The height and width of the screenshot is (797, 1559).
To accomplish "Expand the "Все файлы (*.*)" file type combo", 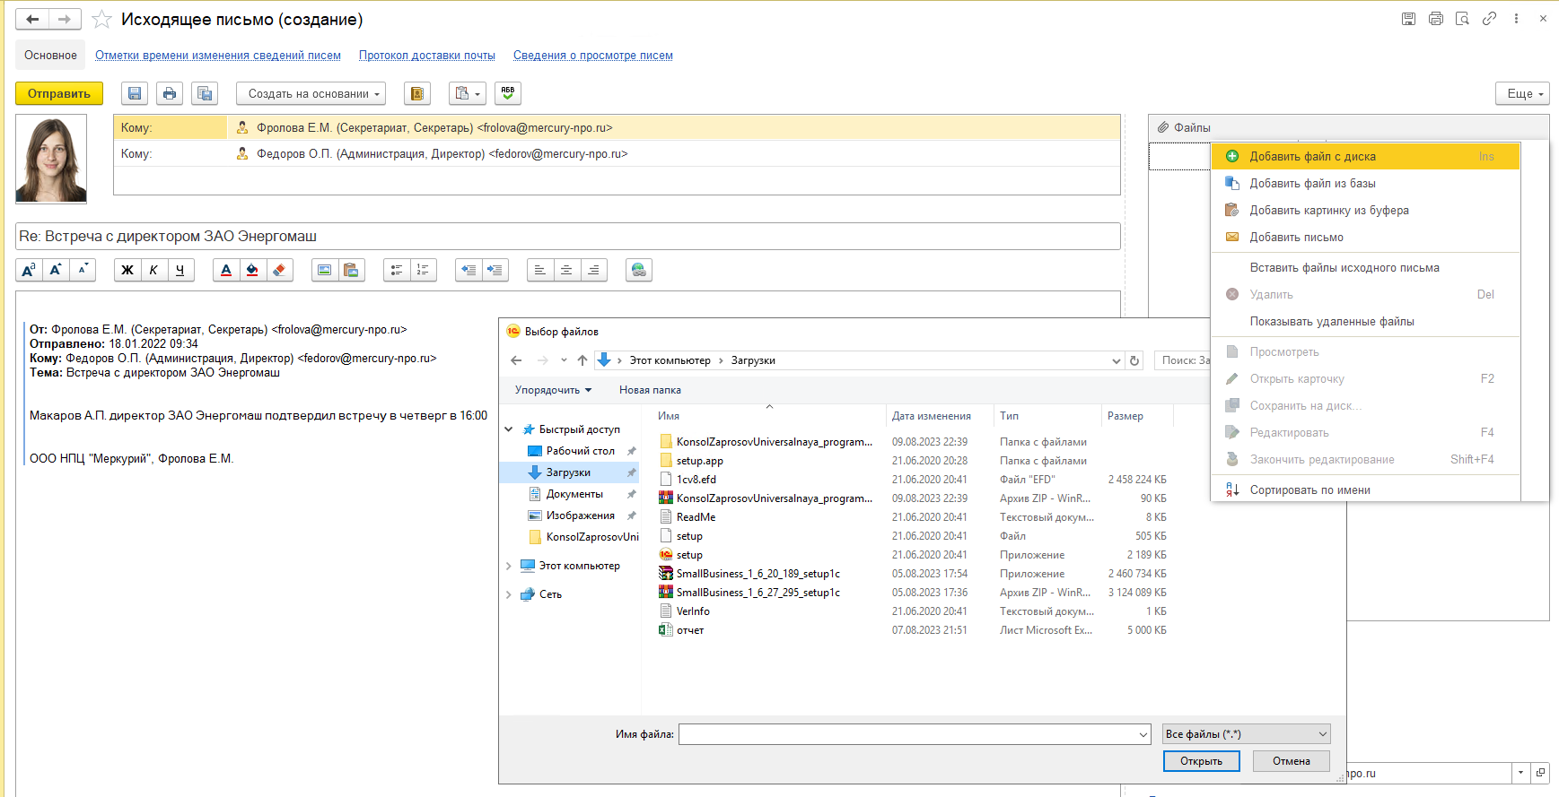I will [1322, 734].
